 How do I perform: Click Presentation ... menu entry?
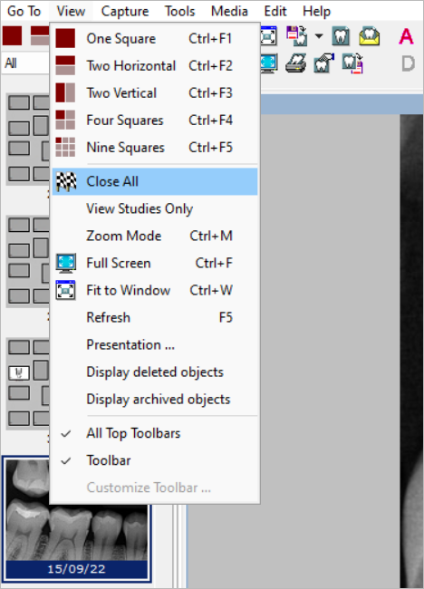pos(155,345)
